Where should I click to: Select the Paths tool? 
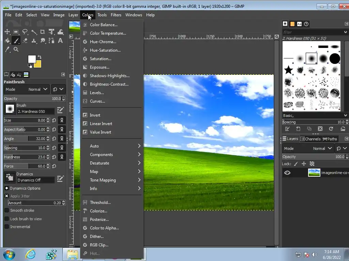tap(51, 41)
